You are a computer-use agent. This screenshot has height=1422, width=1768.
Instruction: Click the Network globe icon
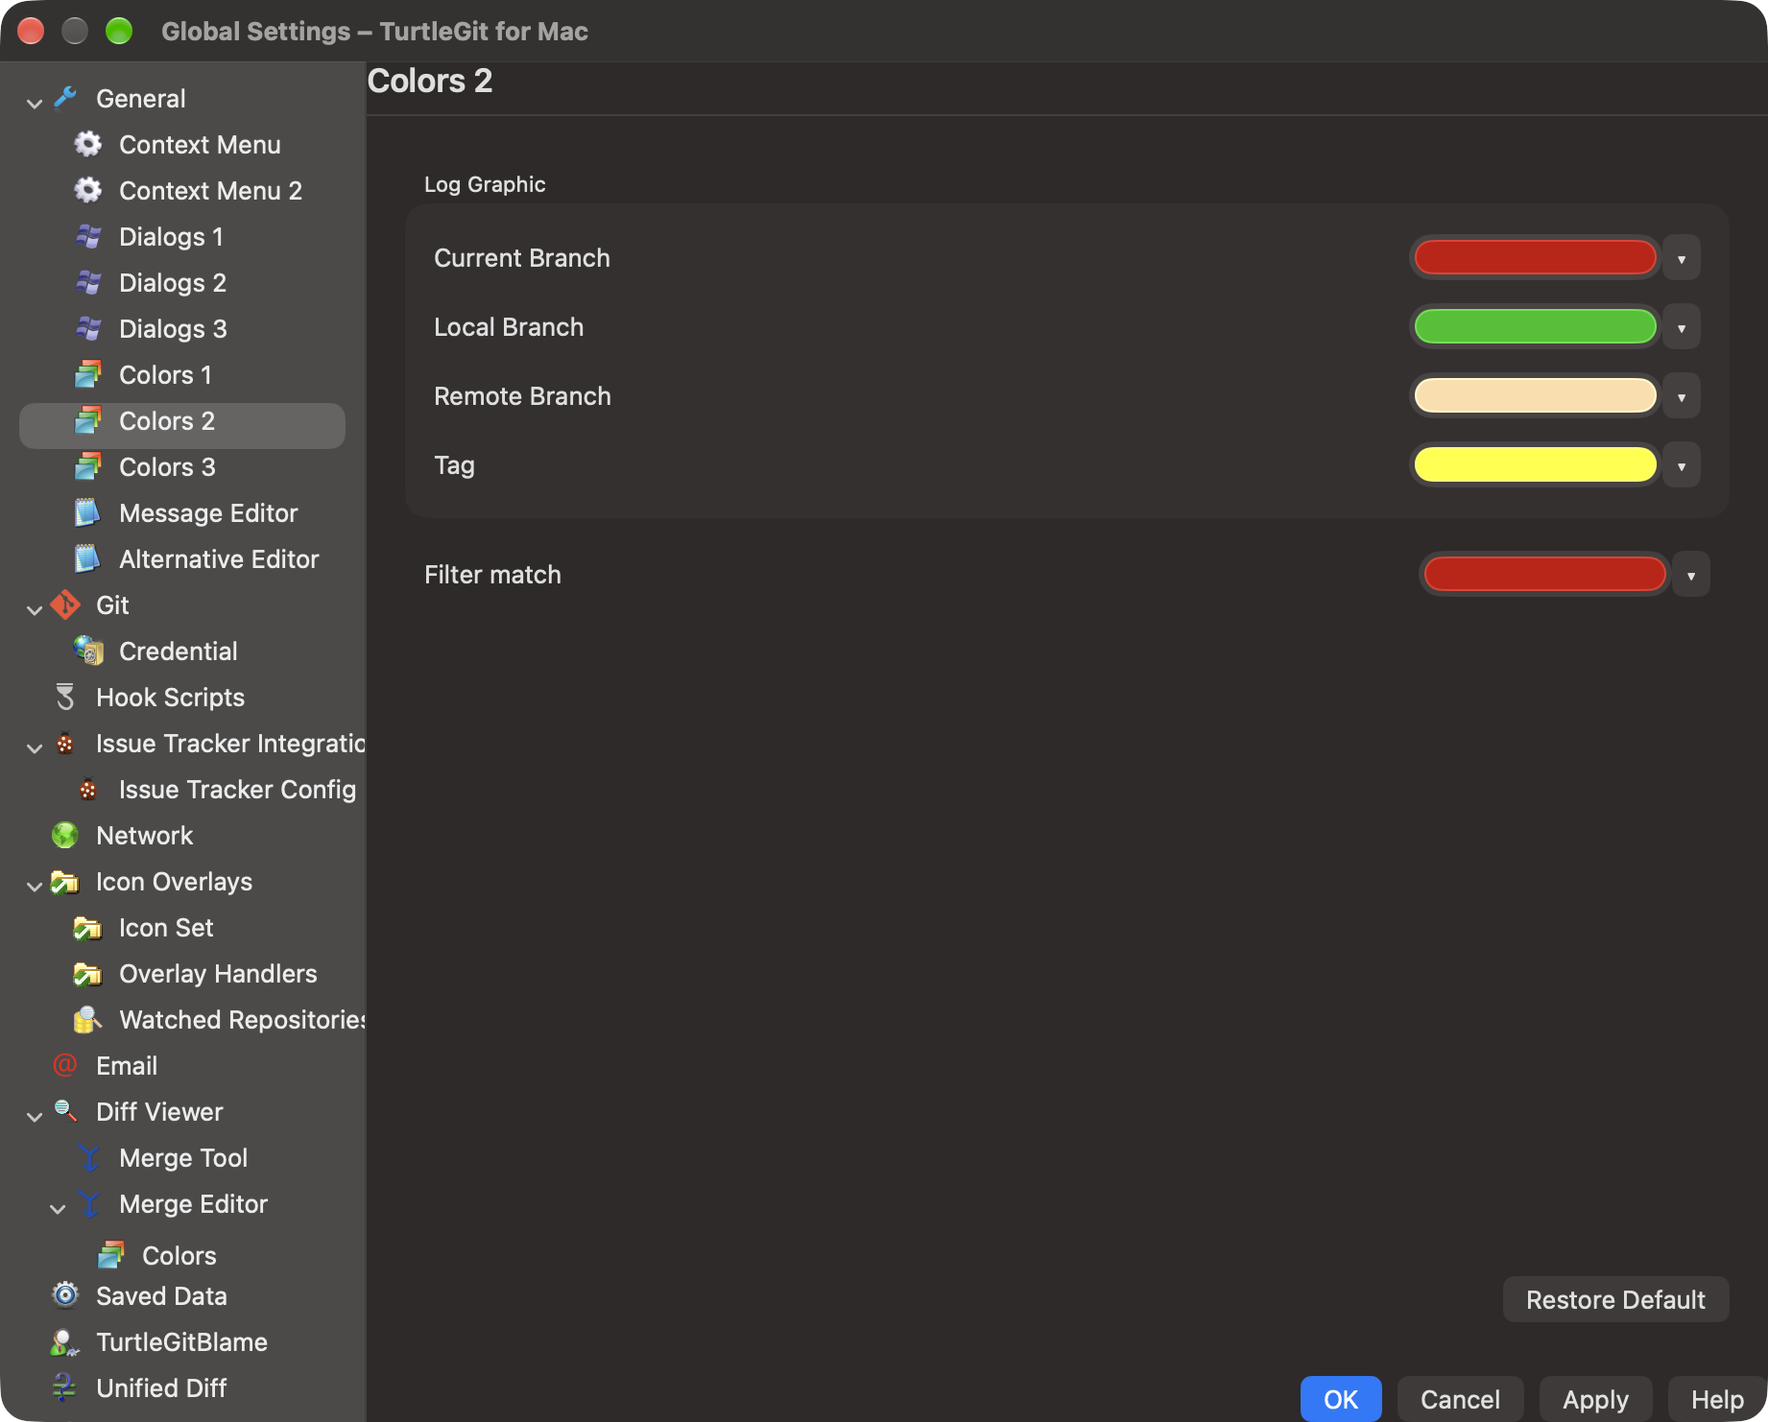click(65, 835)
